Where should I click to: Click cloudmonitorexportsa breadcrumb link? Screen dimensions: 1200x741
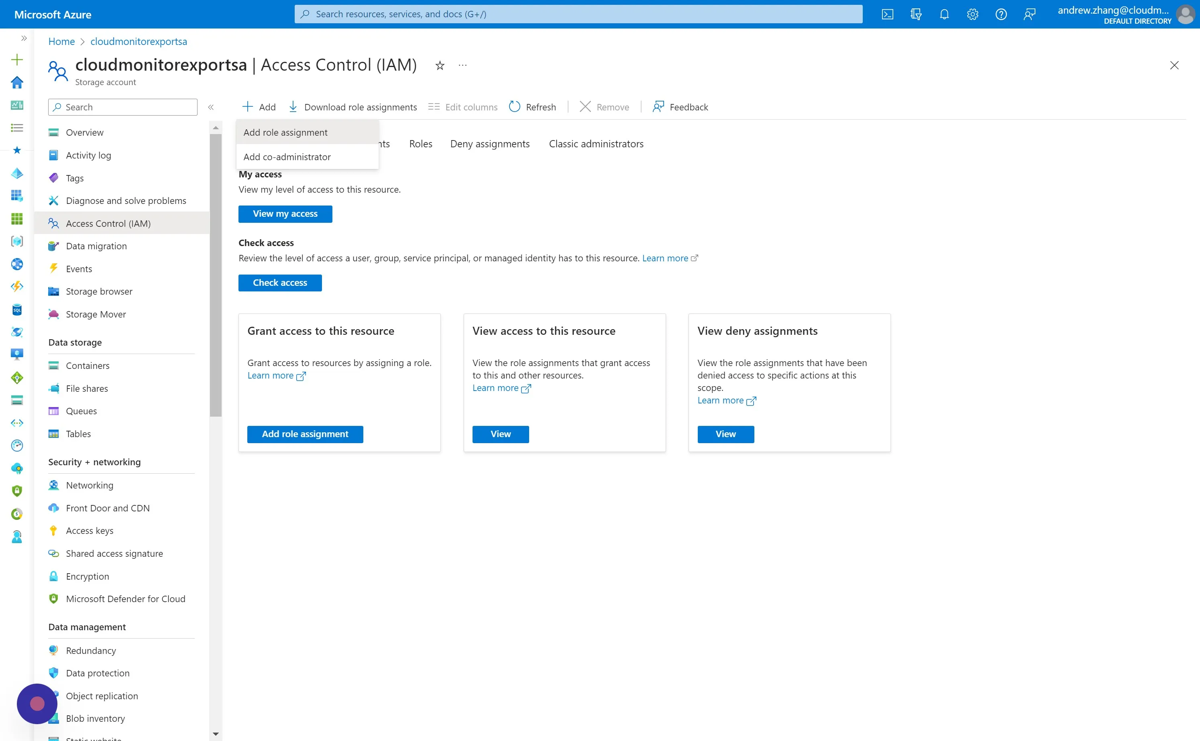139,42
